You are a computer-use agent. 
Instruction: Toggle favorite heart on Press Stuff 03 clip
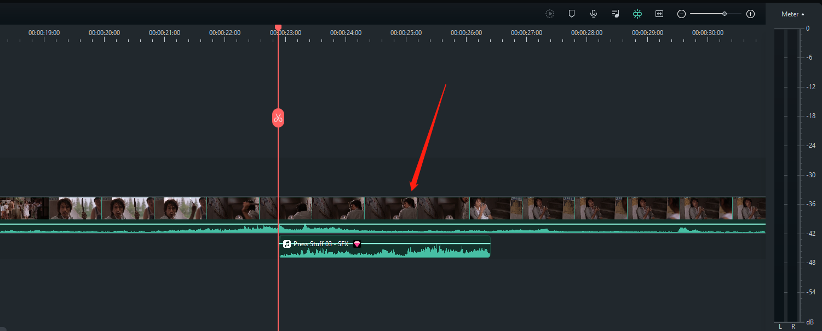coord(358,244)
